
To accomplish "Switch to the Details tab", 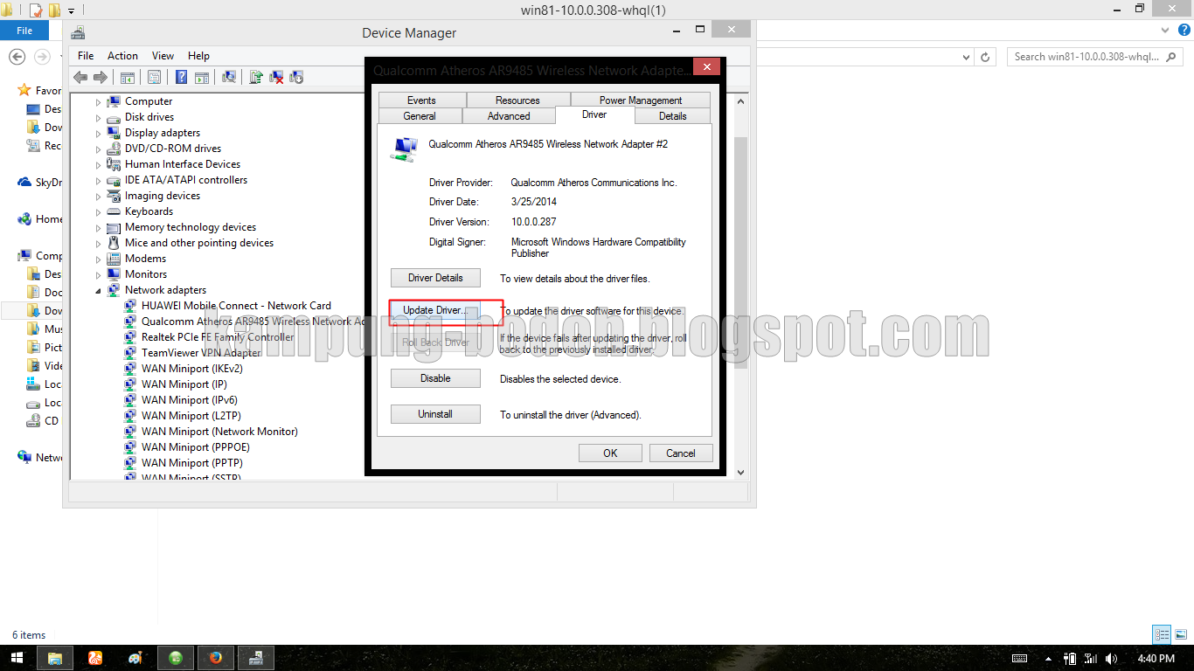I will (672, 115).
